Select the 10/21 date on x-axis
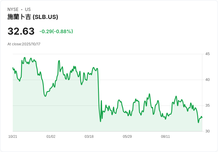218x152 pixels. pyautogui.click(x=13, y=137)
